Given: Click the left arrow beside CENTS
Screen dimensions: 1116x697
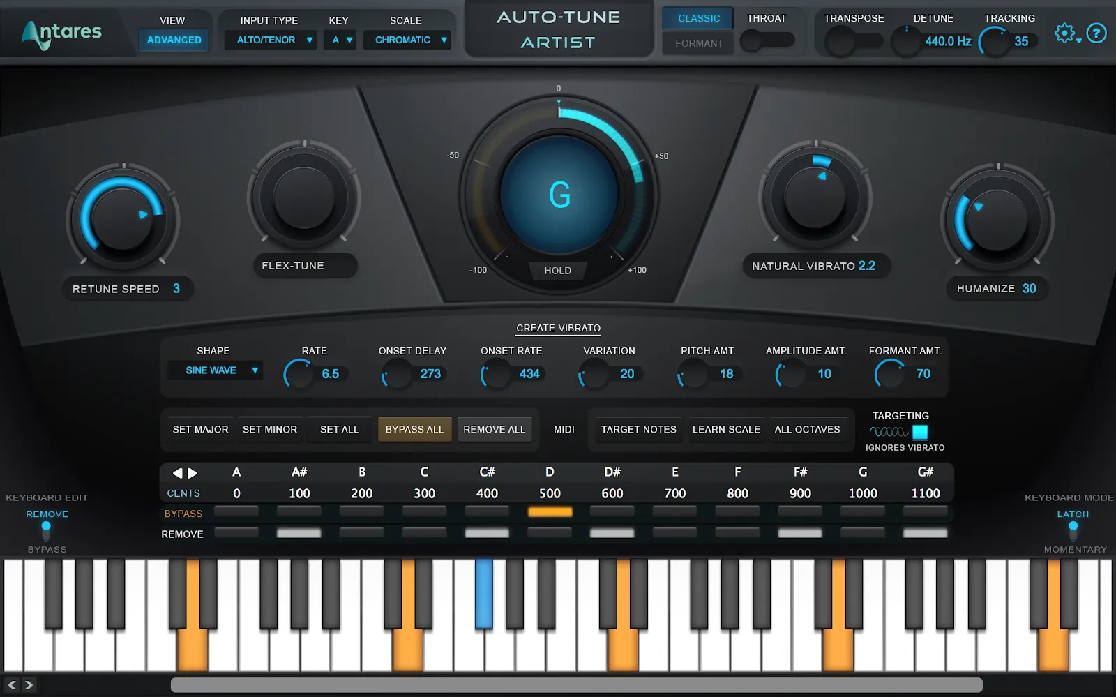Looking at the screenshot, I should click(x=177, y=472).
